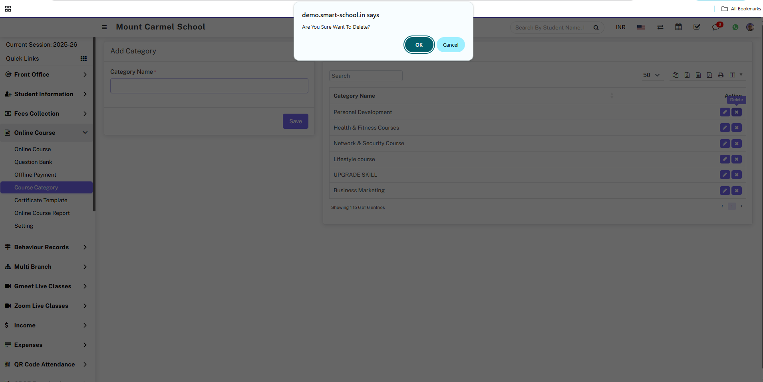Collapse the Online Course sidebar section
Image resolution: width=763 pixels, height=382 pixels.
tap(46, 133)
